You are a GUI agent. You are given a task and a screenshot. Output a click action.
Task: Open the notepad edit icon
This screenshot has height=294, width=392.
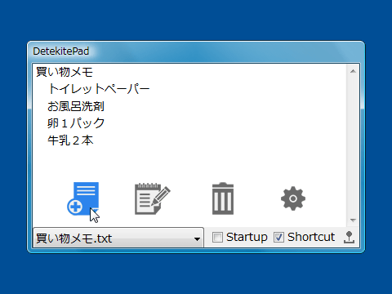(x=153, y=198)
